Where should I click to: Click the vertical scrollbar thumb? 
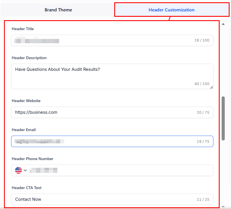coord(223,118)
